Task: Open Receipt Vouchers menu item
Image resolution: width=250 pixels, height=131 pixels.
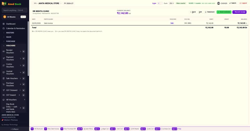Action: (10, 51)
